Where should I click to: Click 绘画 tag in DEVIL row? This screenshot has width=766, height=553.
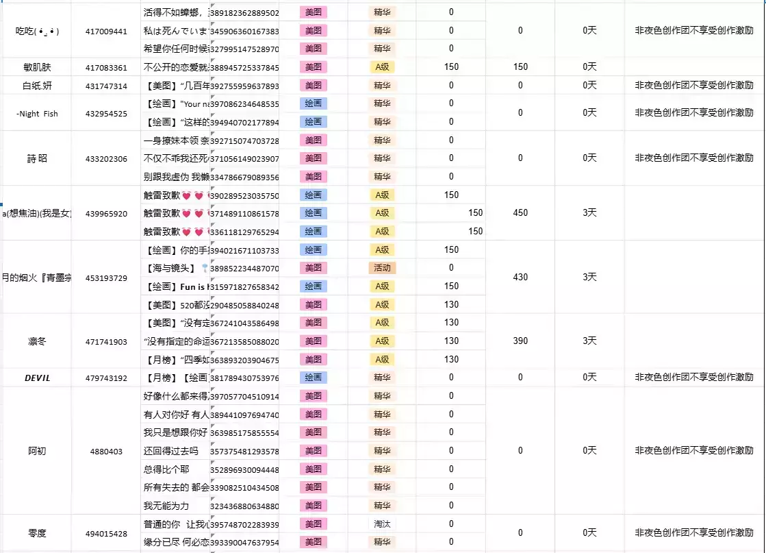313,378
